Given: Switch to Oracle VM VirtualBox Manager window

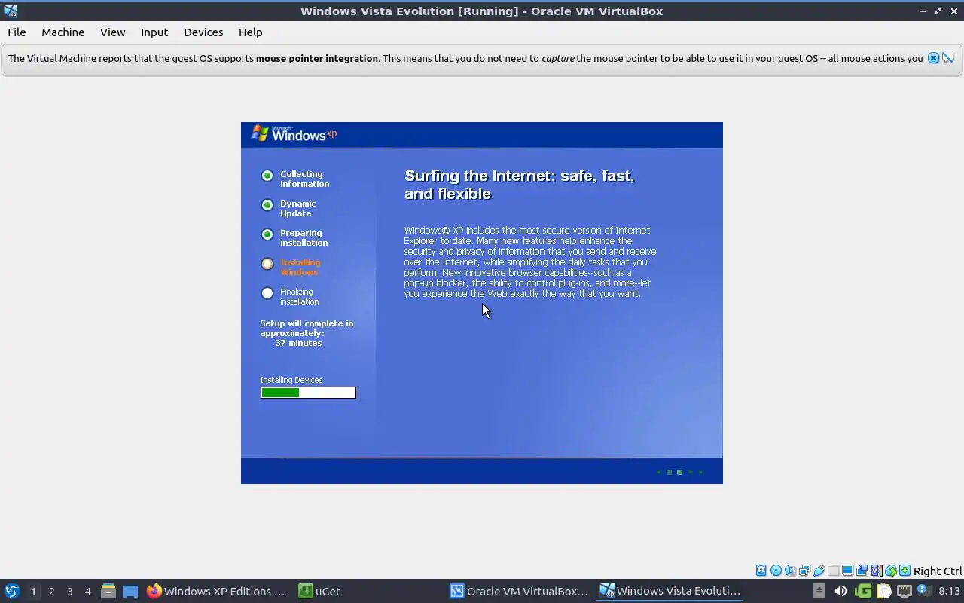Looking at the screenshot, I should [520, 591].
